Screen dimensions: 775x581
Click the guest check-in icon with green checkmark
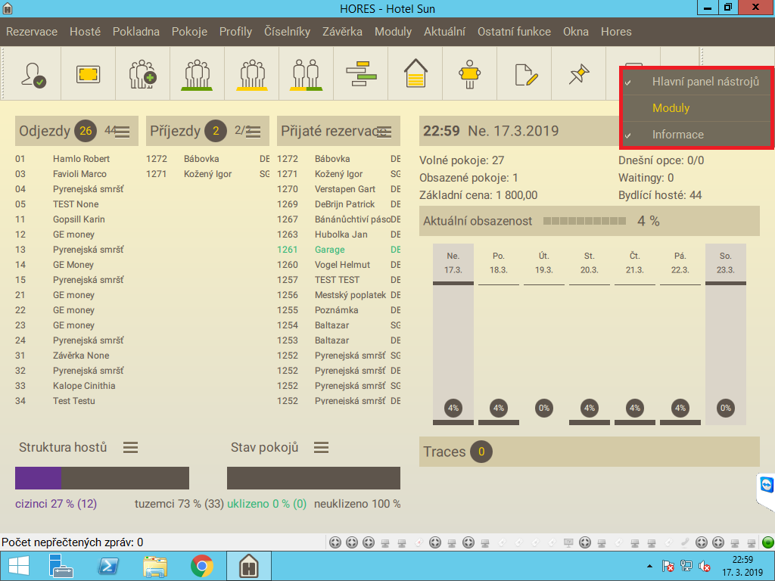(x=33, y=74)
